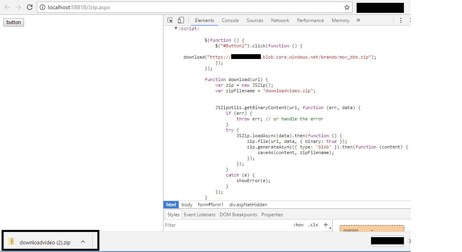The image size is (462, 252).
Task: Bookmark this page with the star icon
Action: pos(347,7)
